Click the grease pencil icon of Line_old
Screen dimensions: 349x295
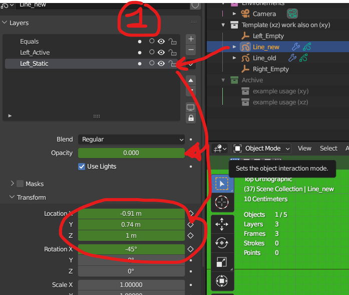click(245, 58)
